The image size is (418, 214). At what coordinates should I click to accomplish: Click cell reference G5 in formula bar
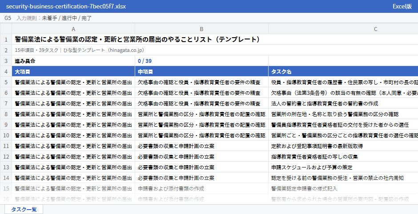coord(8,18)
